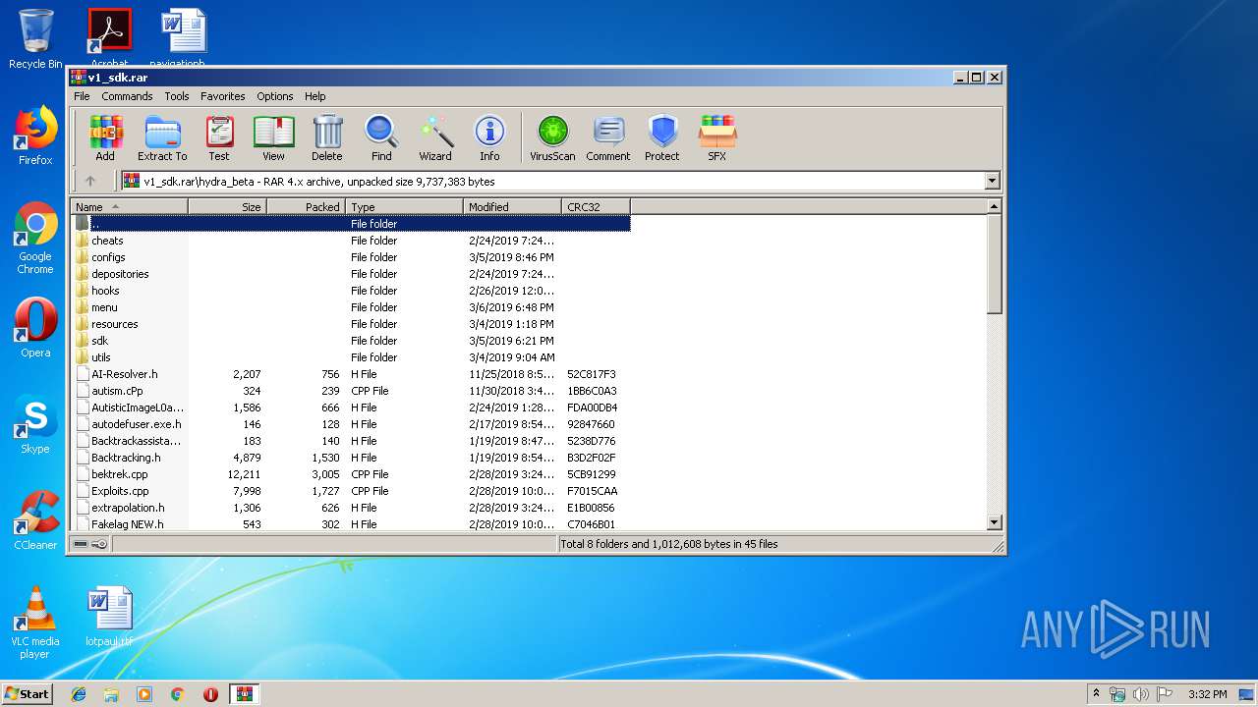Select the bektrek.cpp file
1258x707 pixels.
click(351, 474)
